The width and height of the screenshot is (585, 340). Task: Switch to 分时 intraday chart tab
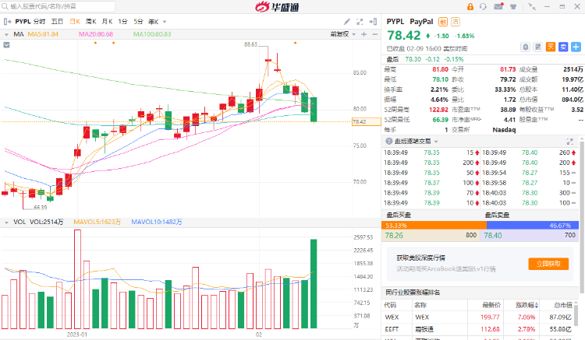pyautogui.click(x=39, y=22)
